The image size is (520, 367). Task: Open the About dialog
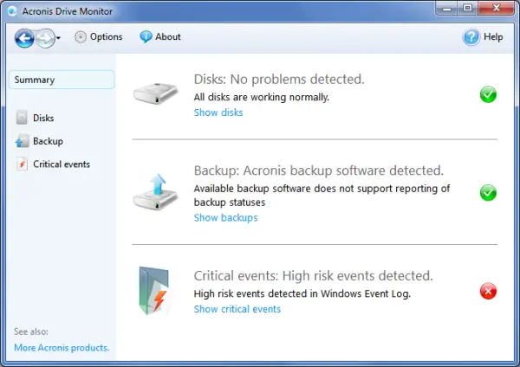(160, 37)
